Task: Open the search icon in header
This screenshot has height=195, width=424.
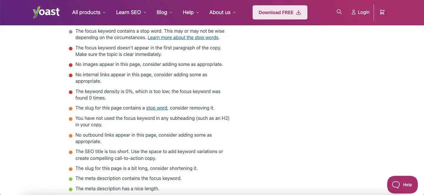Action: pos(339,12)
